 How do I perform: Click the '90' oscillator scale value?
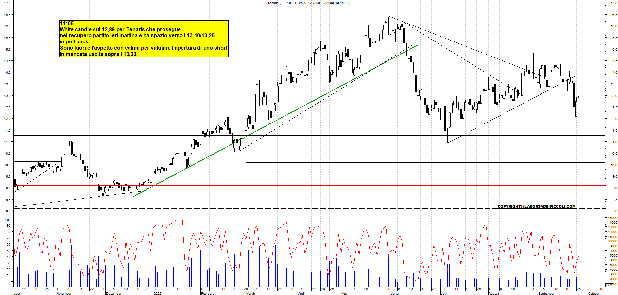pos(9,226)
